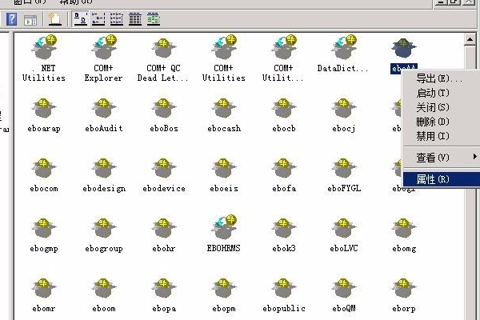Screen dimensions: 480x320
Task: Switch to small icons view in toolbar
Action: (x=99, y=18)
